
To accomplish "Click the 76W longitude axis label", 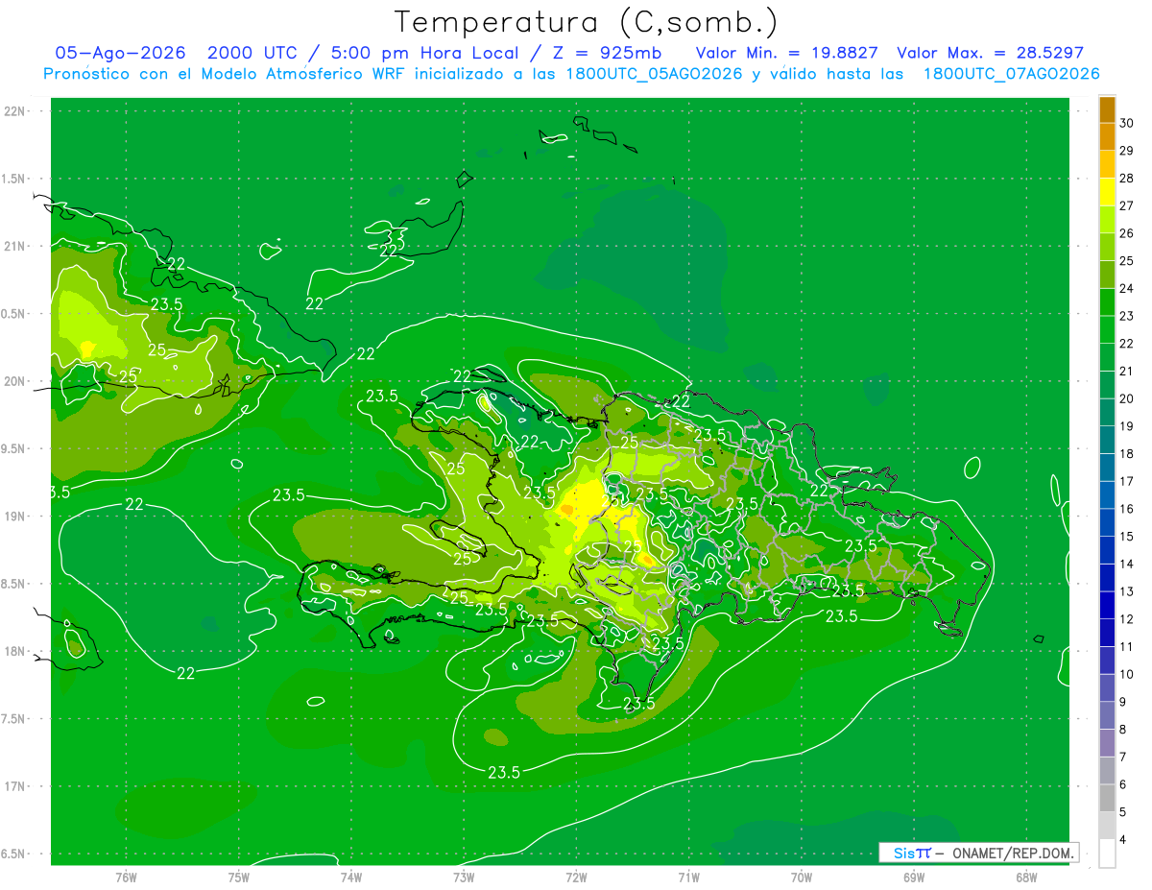I will (126, 877).
